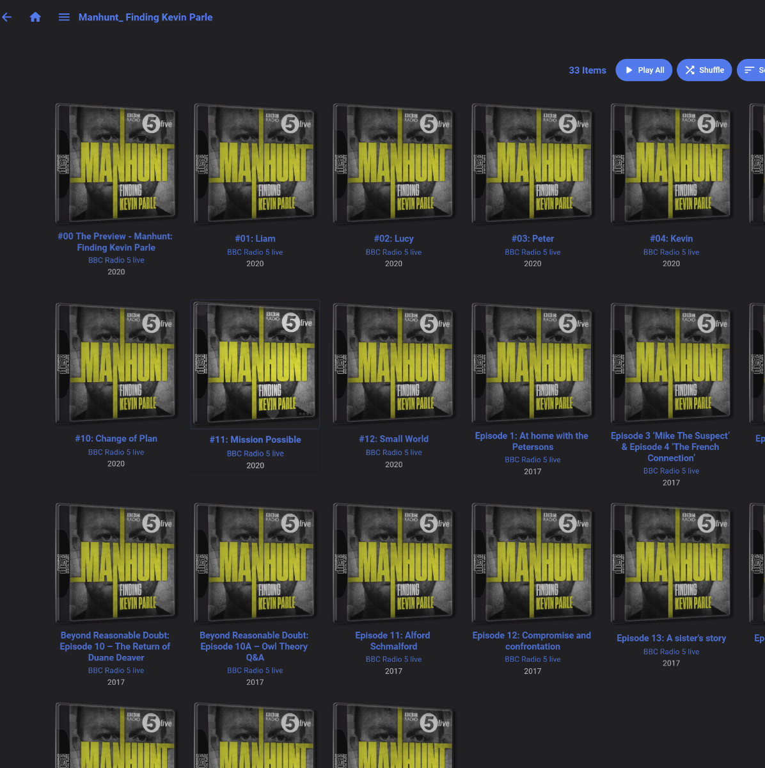Open BBC Radio 5 live under Episode 11: Alford Schmalford
The image size is (765, 768).
tap(393, 659)
